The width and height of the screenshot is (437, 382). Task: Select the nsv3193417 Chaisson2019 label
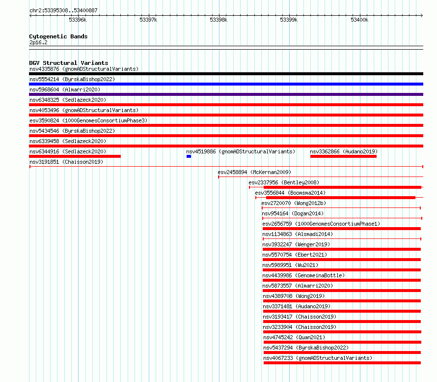pos(300,317)
